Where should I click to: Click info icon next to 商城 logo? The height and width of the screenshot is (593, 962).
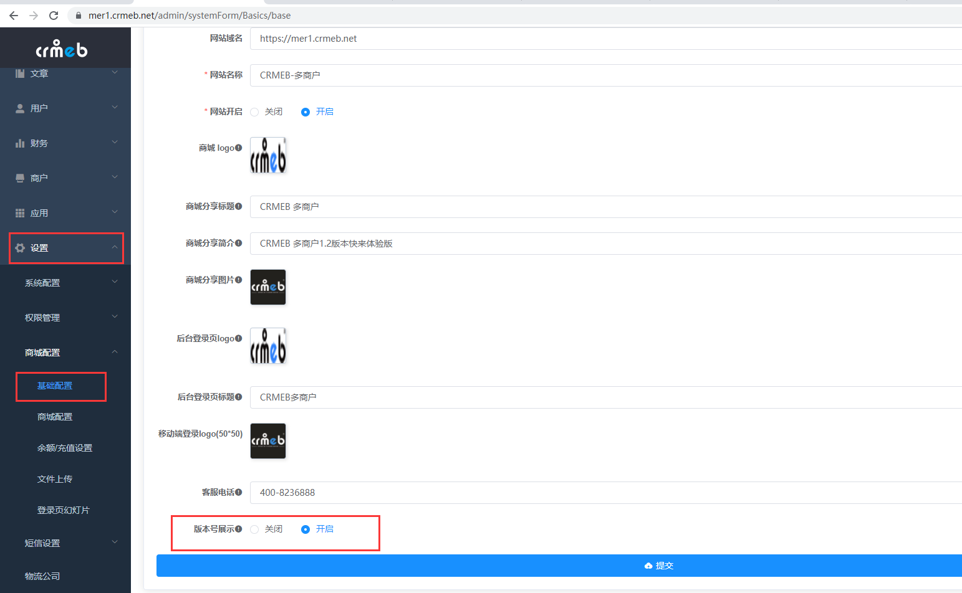click(x=239, y=148)
